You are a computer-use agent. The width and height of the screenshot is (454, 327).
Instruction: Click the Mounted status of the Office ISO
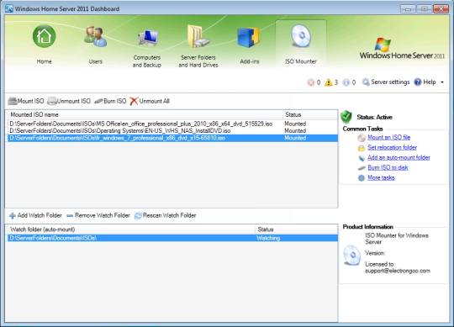[x=295, y=124]
